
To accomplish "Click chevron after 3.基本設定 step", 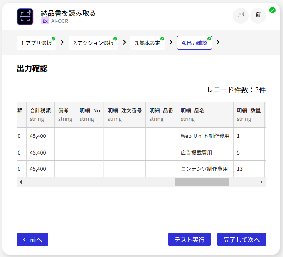I will coord(171,42).
